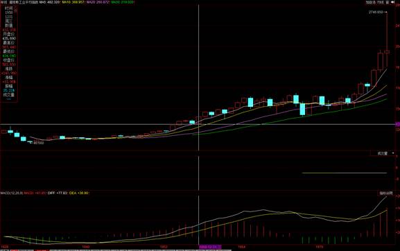The width and height of the screenshot is (400, 251).
Task: Click the purple highlighted date marker on the timeline
Action: pos(210,247)
